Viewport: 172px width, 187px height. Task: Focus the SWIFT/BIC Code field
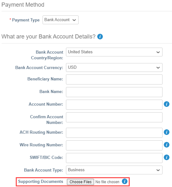[114, 158]
